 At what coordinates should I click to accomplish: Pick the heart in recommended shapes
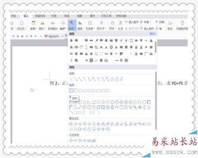[116, 40]
